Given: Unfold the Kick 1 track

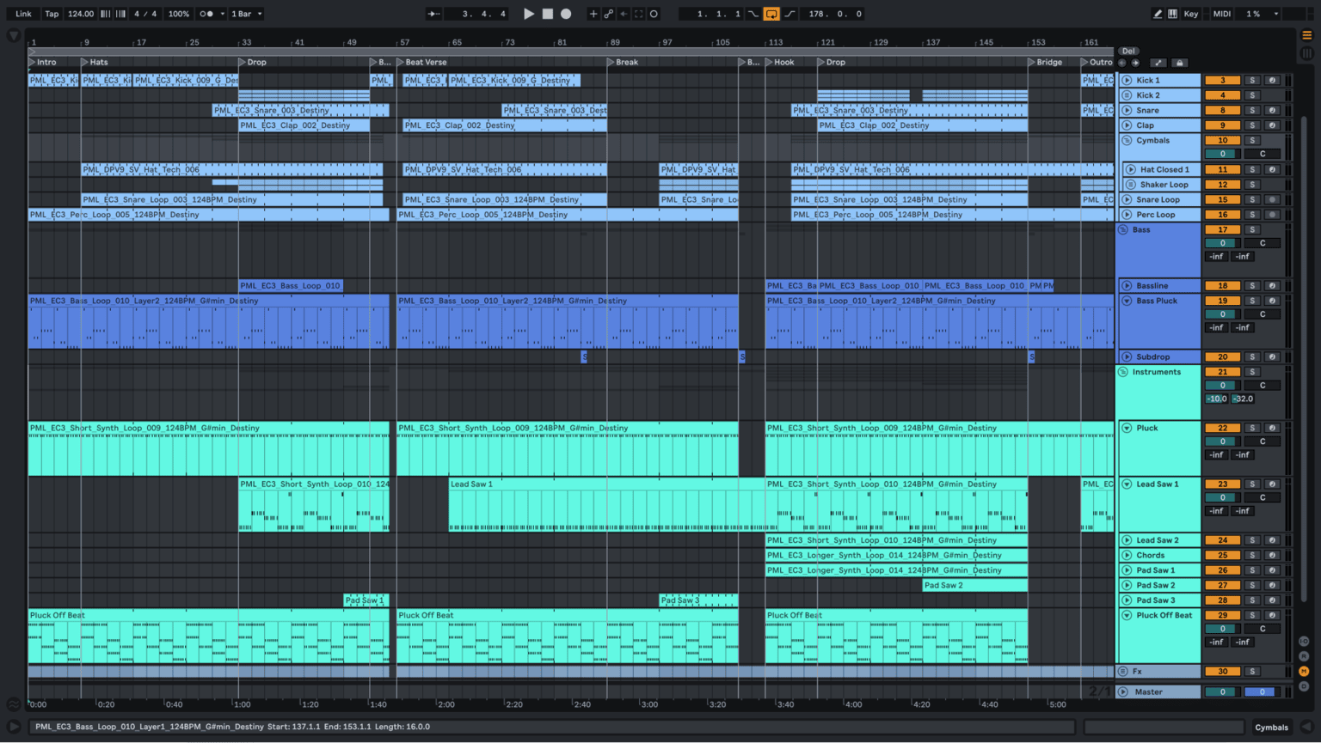Looking at the screenshot, I should [1127, 81].
